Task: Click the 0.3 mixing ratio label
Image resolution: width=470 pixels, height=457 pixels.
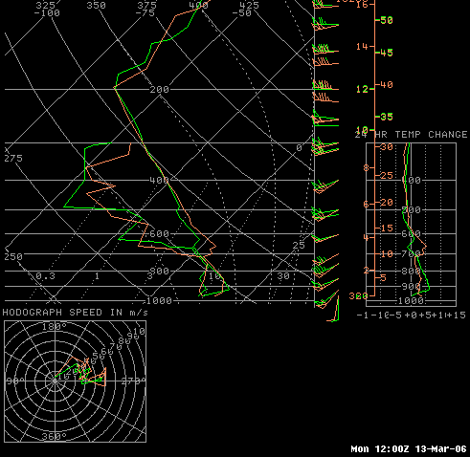Action: (x=45, y=276)
